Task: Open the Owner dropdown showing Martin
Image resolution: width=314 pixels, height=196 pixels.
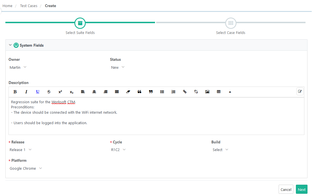Action: click(x=18, y=67)
